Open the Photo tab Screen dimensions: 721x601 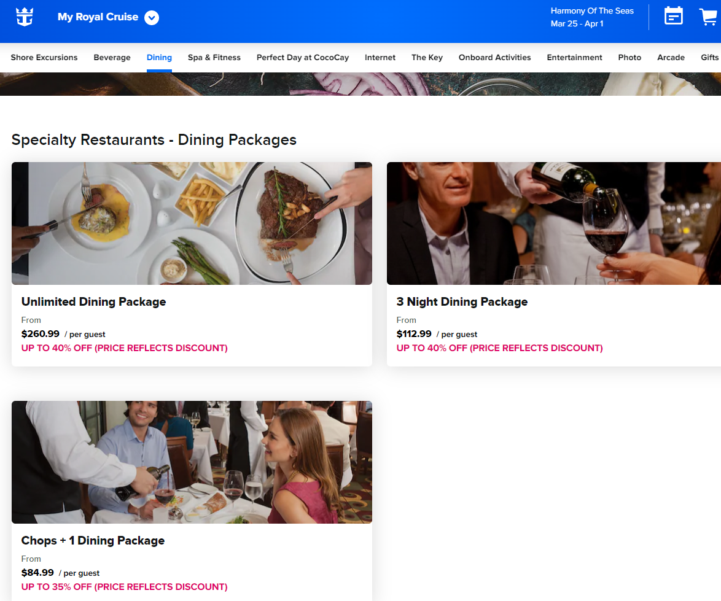[629, 58]
